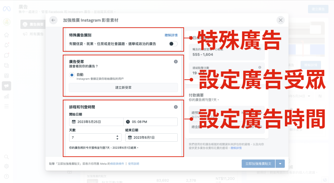The height and width of the screenshot is (183, 334).
Task: Open the home icon in left sidebar
Action: 7,35
